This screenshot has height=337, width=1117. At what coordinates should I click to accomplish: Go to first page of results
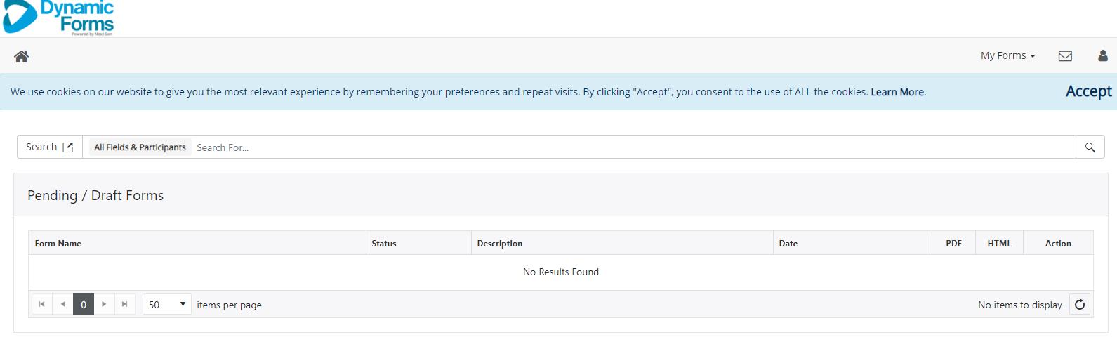click(x=42, y=305)
